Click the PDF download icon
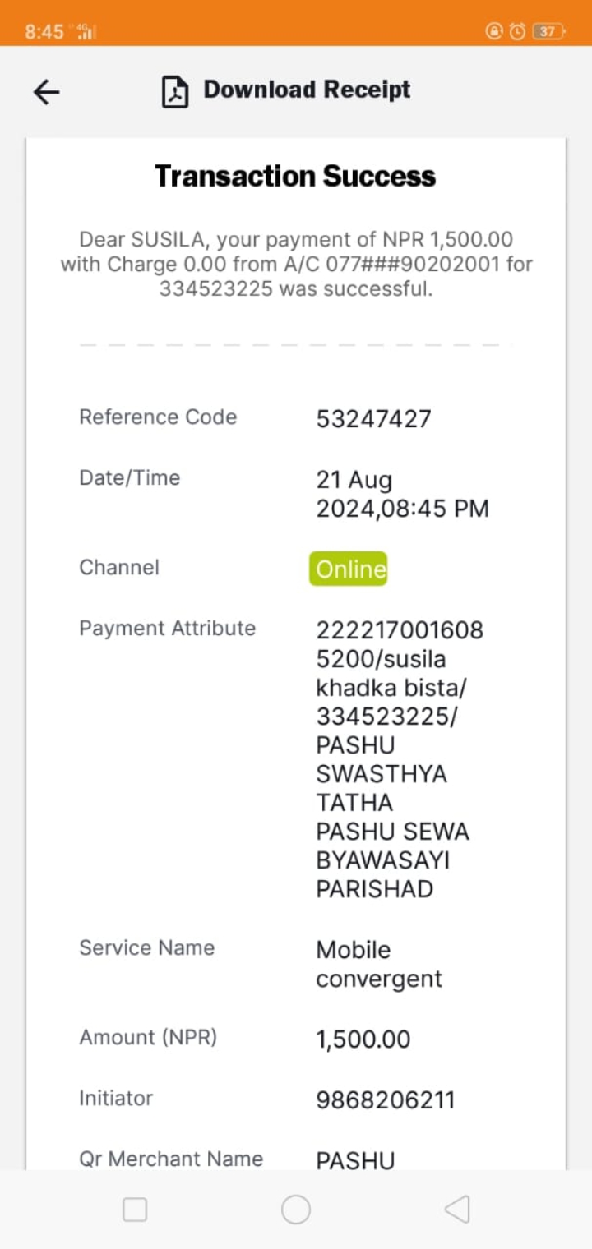Image resolution: width=592 pixels, height=1249 pixels. [174, 92]
